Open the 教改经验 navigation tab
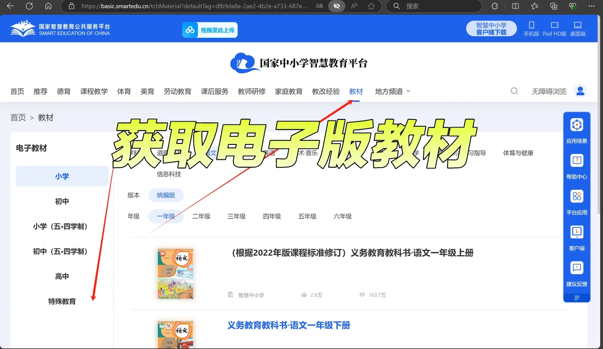603x349 pixels. tap(326, 91)
